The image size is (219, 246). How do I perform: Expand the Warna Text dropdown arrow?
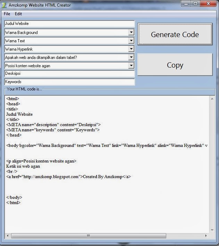tap(131, 41)
